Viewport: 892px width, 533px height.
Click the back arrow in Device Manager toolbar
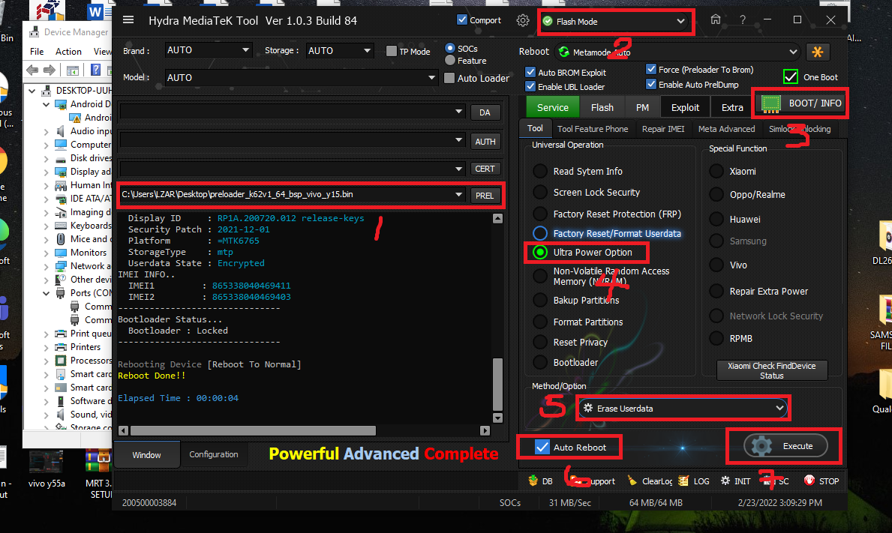click(33, 70)
